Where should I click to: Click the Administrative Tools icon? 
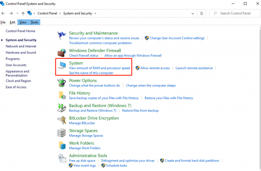point(62,158)
